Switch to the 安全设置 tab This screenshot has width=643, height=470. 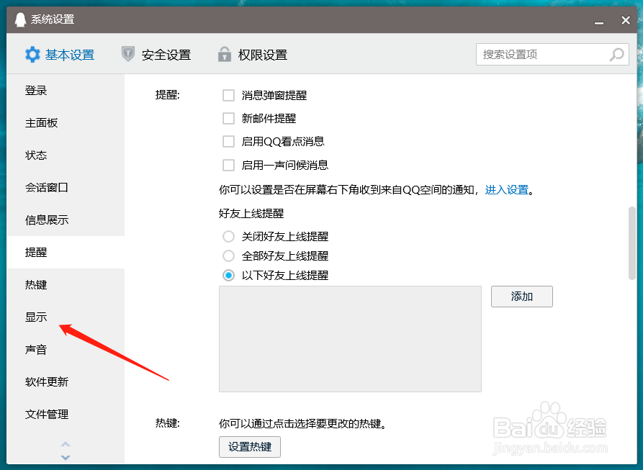click(166, 54)
